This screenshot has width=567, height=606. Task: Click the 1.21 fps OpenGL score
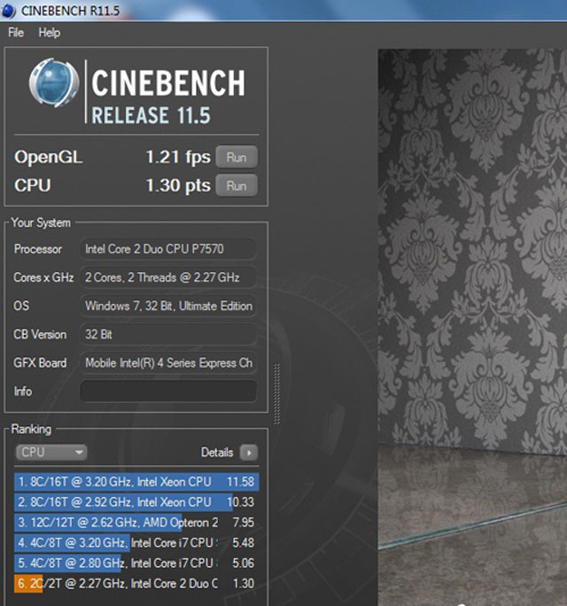178,157
